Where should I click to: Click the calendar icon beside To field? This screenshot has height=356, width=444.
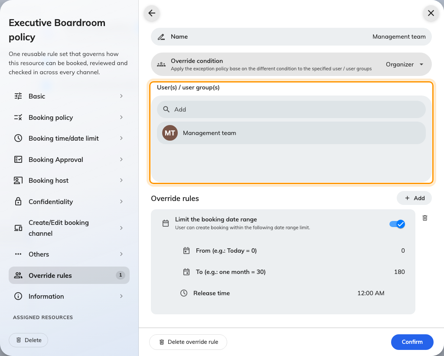[186, 272]
